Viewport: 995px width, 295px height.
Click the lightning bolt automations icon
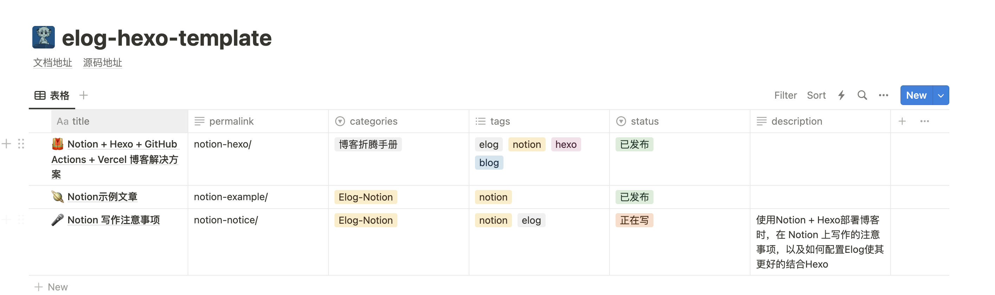(841, 96)
